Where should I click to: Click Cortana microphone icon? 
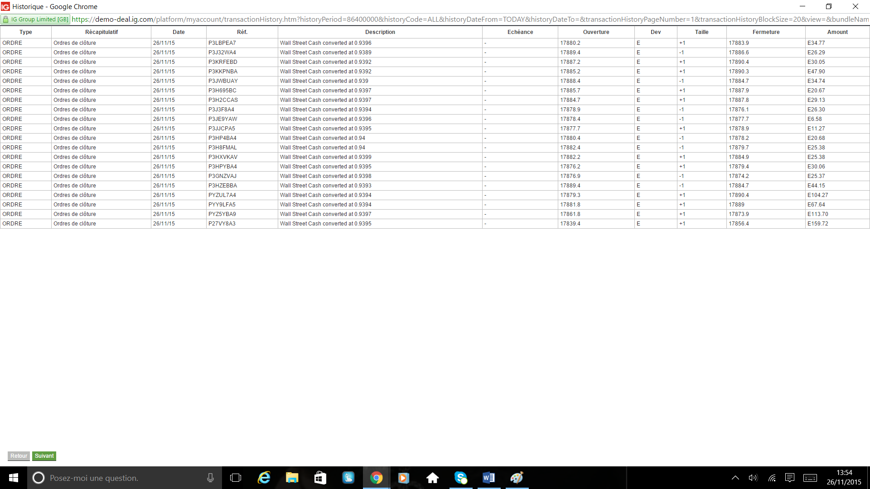pos(210,478)
